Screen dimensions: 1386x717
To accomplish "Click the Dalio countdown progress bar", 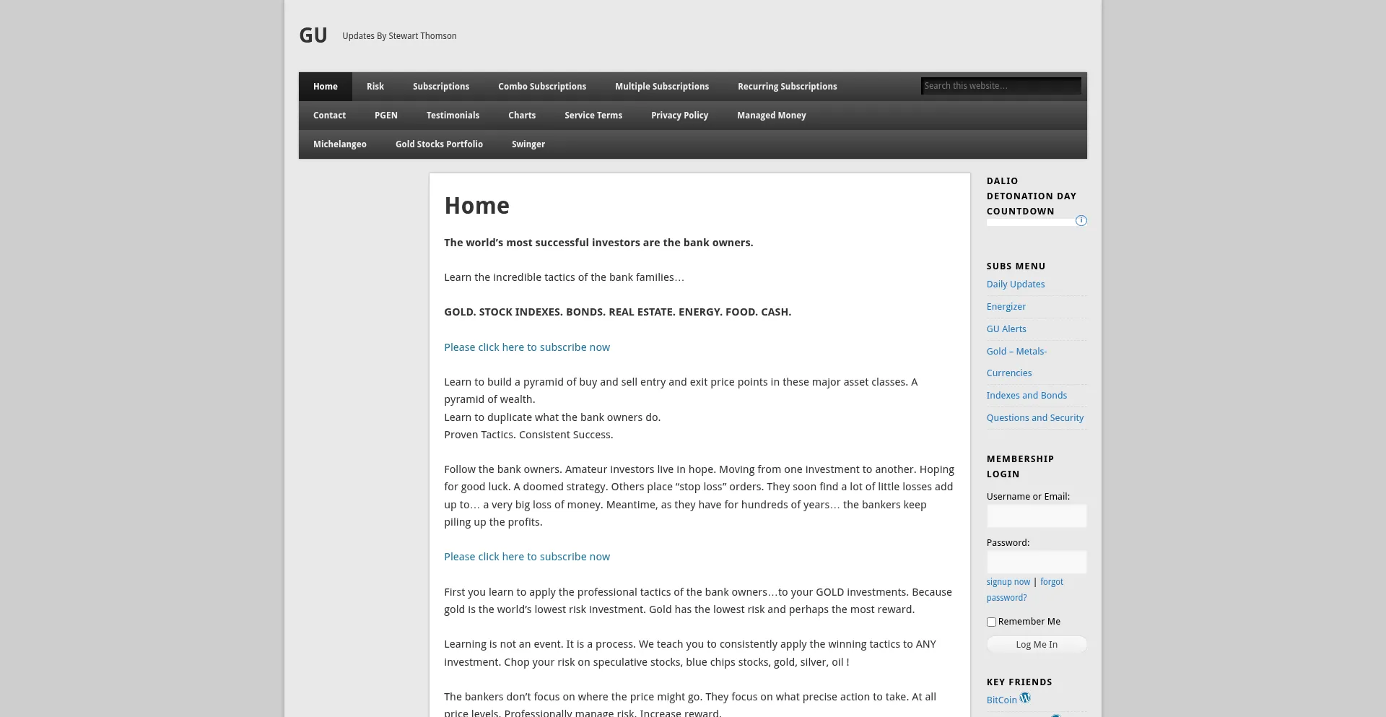I will coord(1030,223).
